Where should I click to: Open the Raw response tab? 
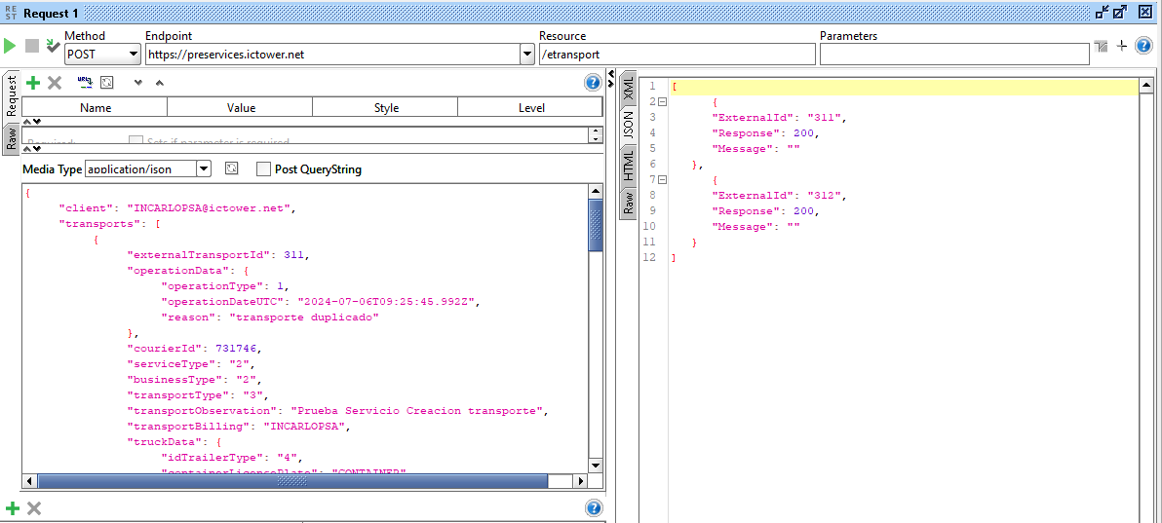coord(628,203)
